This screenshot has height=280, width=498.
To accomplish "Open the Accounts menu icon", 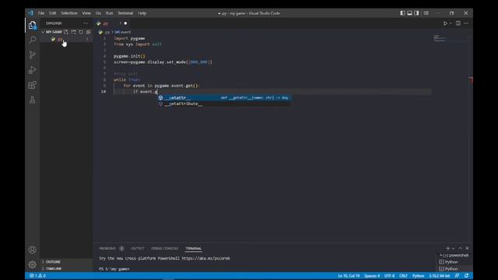I will [x=32, y=250].
